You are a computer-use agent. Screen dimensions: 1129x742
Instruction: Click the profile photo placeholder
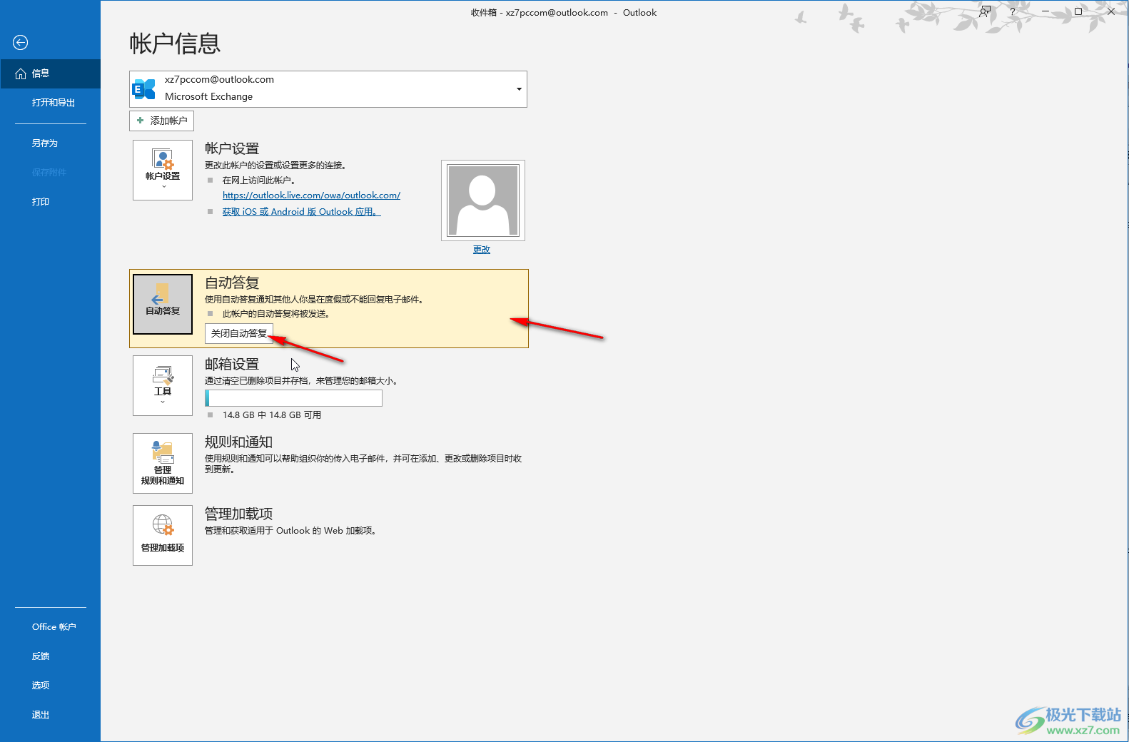[483, 200]
